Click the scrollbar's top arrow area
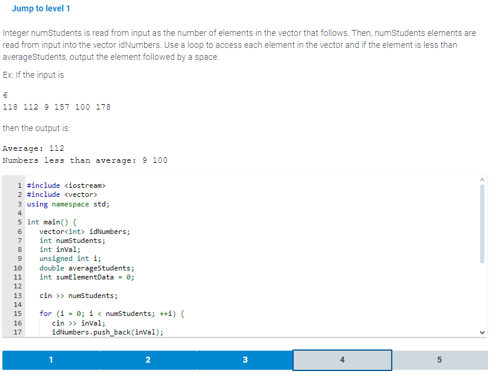 click(x=482, y=181)
